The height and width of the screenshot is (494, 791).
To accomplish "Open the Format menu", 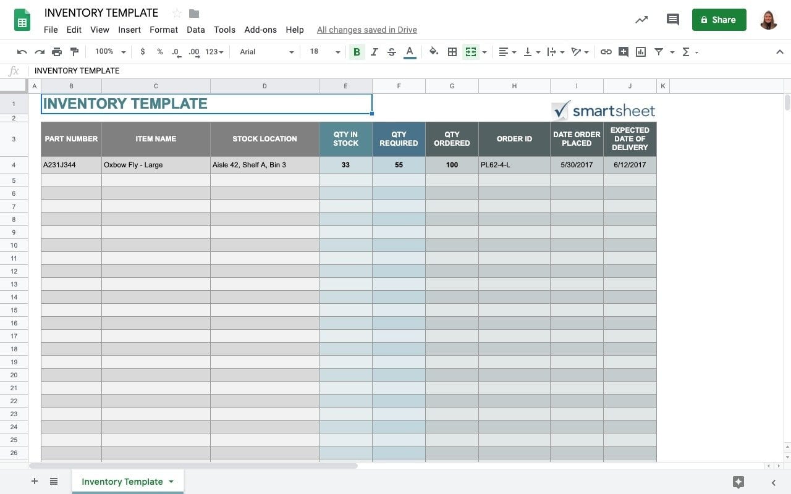I will [164, 30].
